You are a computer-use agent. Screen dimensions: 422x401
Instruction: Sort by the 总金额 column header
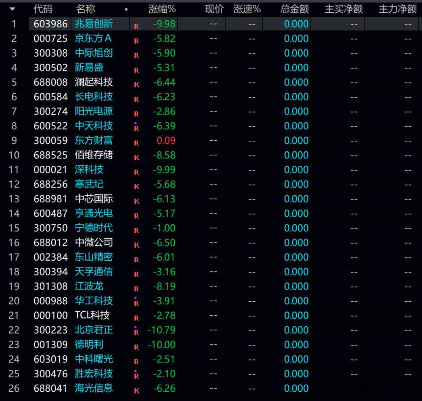tap(294, 9)
